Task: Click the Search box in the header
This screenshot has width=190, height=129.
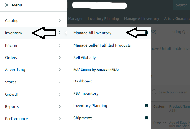Action: [x=181, y=5]
